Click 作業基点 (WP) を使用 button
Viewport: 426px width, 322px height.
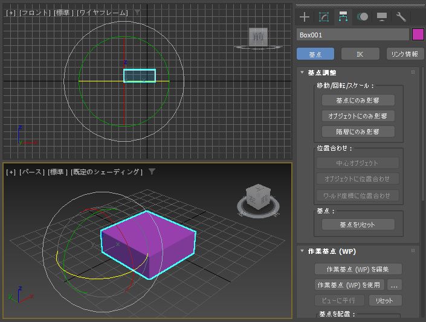(349, 285)
